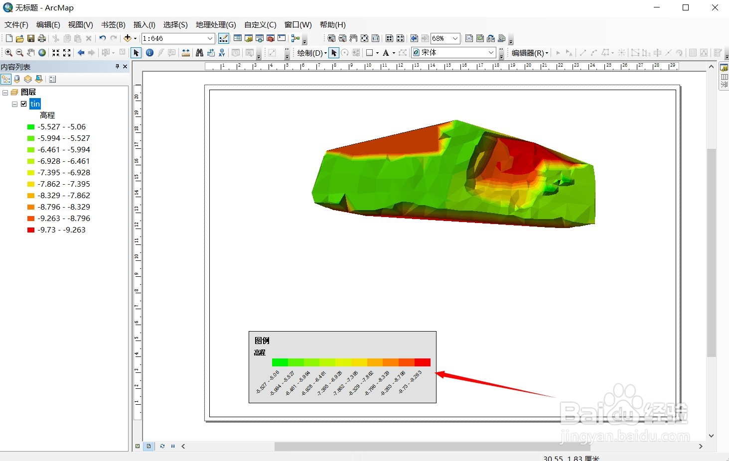Open the 书签(B) menu

(x=113, y=24)
